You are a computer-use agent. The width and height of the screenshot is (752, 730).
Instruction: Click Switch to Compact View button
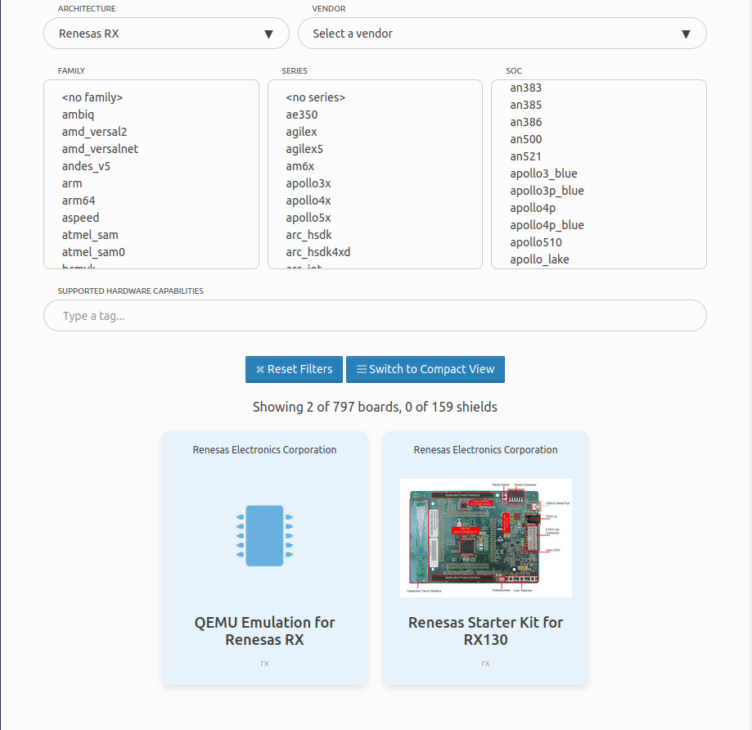(x=426, y=369)
